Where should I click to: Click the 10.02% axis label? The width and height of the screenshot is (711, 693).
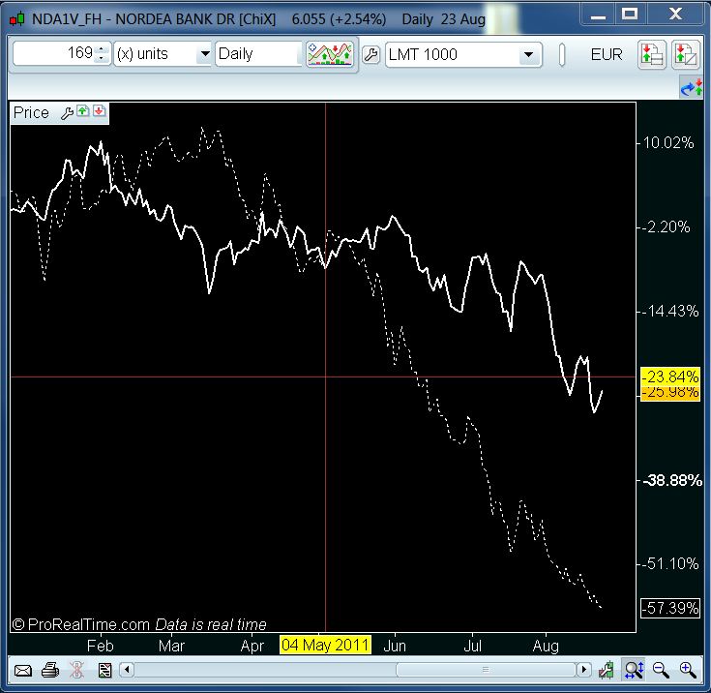click(x=668, y=143)
